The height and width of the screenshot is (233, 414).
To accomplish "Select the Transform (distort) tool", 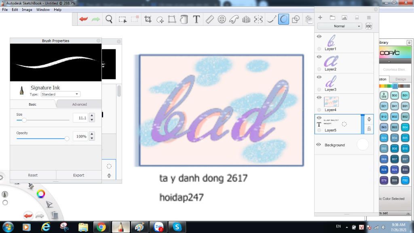I will click(x=172, y=19).
